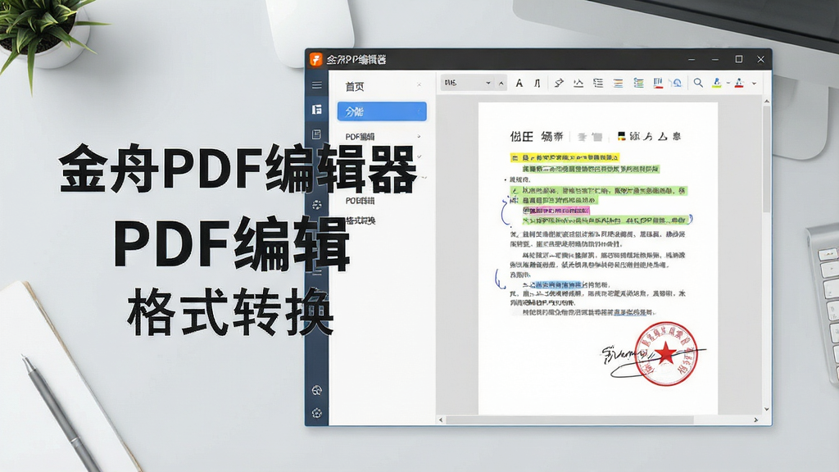The width and height of the screenshot is (839, 472).
Task: Click the blue highlighted text in the document
Action: click(559, 284)
